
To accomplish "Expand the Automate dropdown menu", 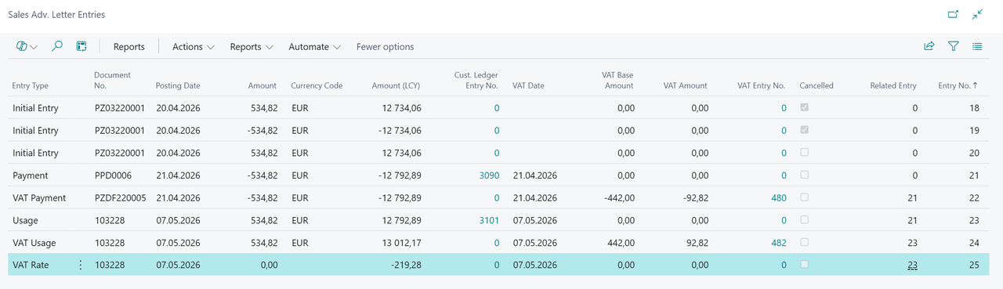I will (314, 47).
